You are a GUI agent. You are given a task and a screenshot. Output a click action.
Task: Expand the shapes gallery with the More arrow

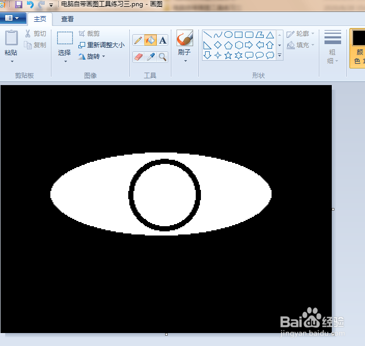279,56
